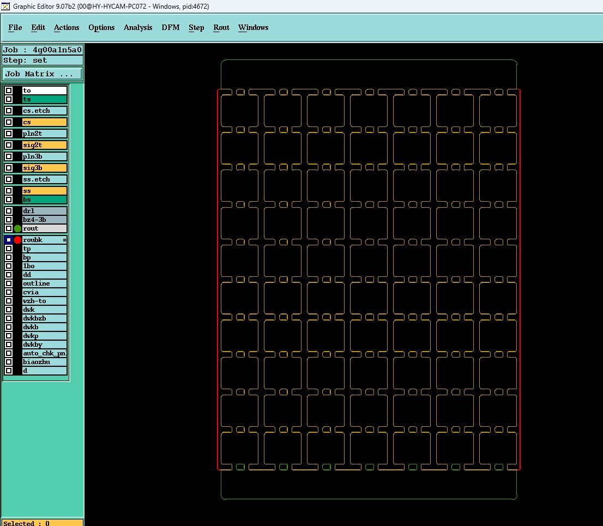Toggle the checkbox for layer to

(9, 90)
